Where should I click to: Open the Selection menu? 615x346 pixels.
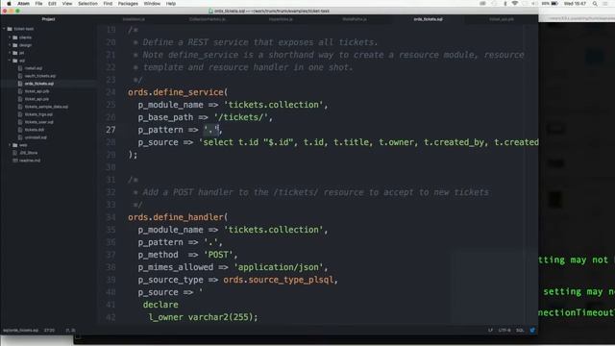click(x=87, y=4)
